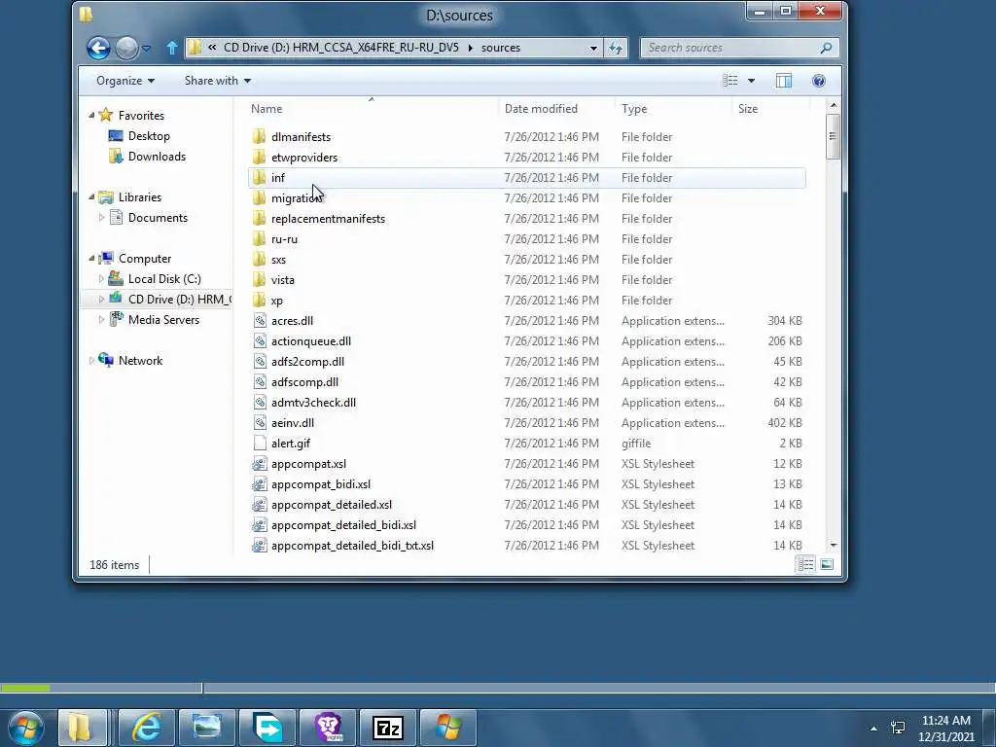Open the Organize menu
996x747 pixels.
coord(125,81)
